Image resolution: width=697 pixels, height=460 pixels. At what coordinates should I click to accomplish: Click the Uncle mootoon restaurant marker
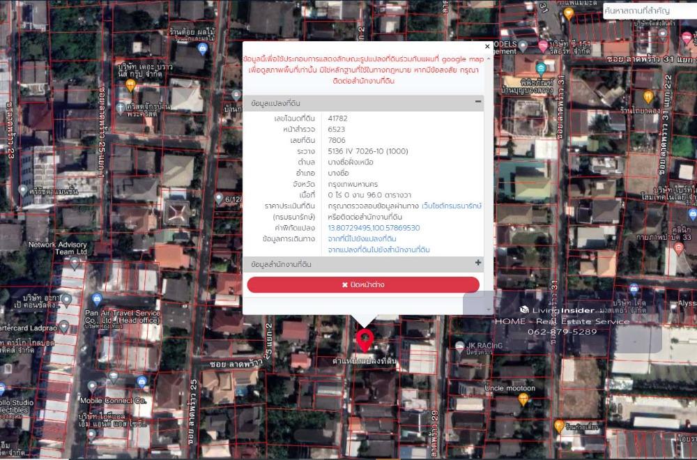tap(523, 399)
